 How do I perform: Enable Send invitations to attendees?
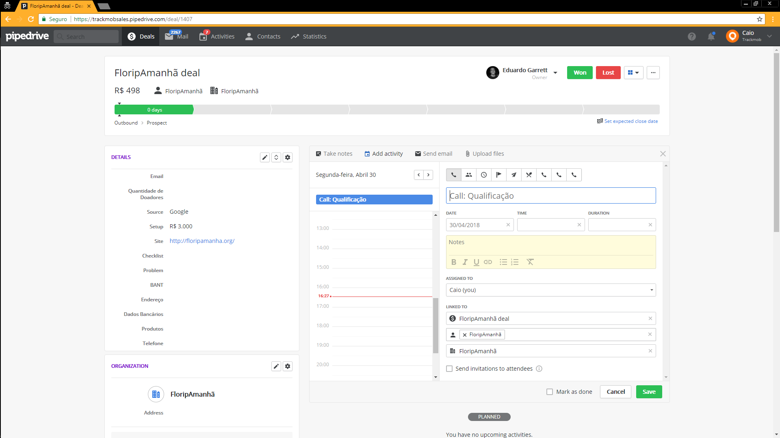point(449,369)
